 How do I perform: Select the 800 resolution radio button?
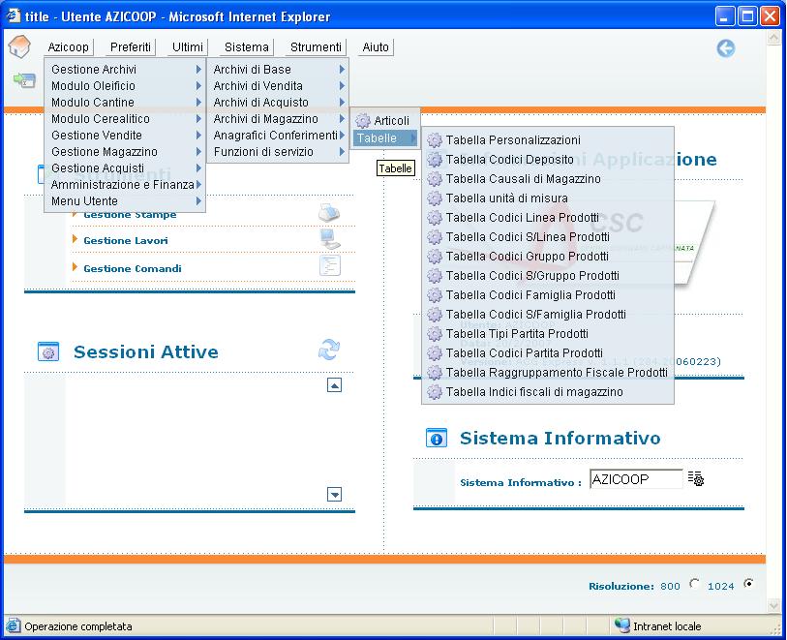click(694, 583)
